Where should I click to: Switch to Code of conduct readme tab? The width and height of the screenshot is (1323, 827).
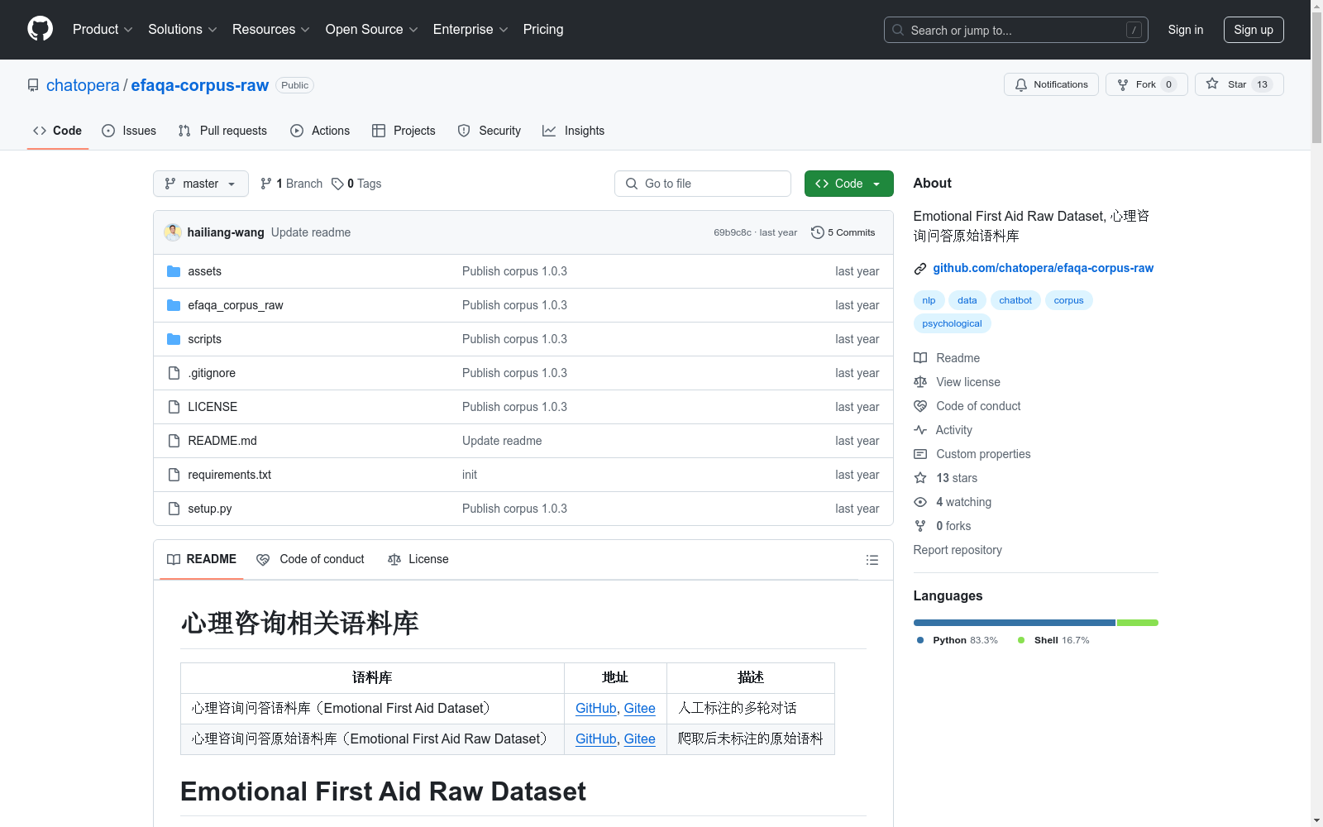coord(311,560)
